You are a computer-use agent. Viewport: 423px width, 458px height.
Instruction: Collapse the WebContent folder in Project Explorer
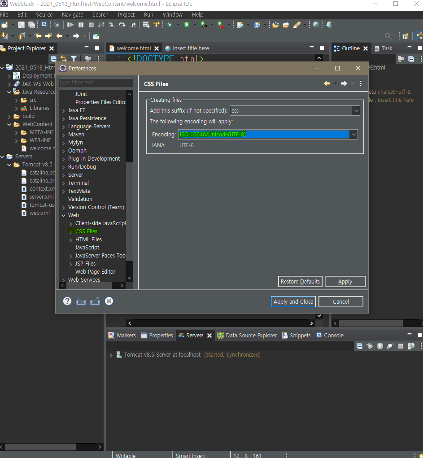point(9,124)
